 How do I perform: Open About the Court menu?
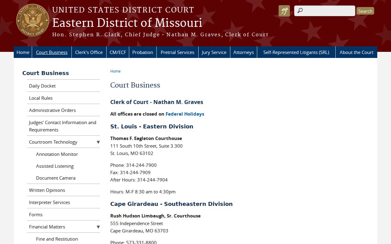(x=356, y=52)
